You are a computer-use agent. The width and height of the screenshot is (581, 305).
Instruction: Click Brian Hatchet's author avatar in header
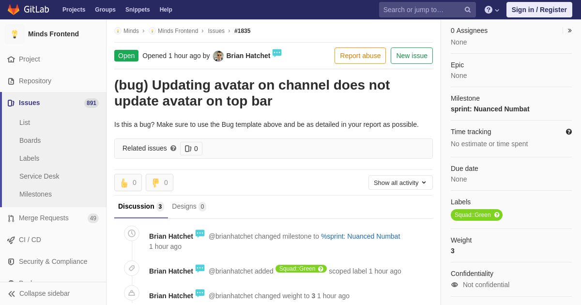click(x=218, y=56)
